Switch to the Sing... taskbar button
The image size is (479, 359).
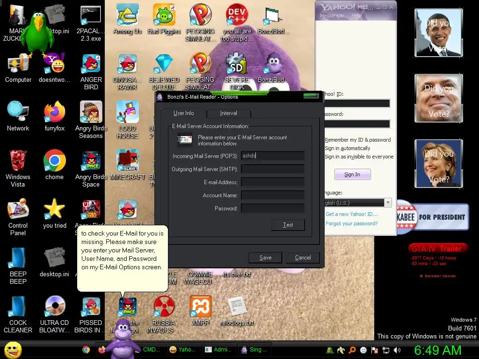[x=254, y=350]
